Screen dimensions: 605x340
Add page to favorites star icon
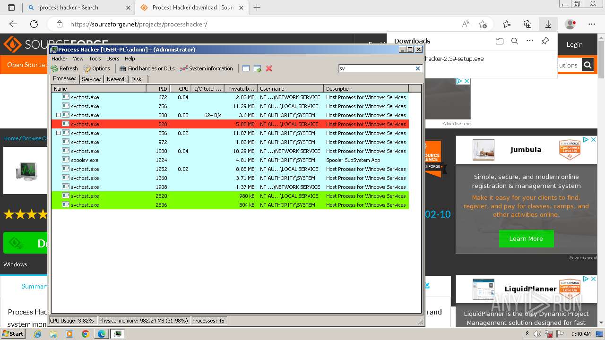point(483,24)
